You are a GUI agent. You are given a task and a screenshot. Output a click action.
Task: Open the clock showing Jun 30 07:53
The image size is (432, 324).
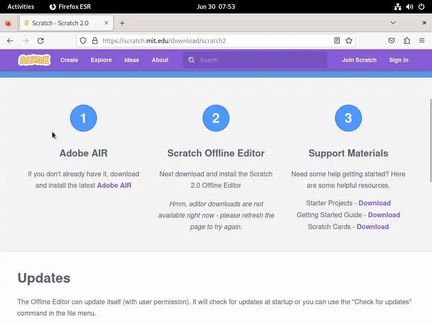(216, 7)
